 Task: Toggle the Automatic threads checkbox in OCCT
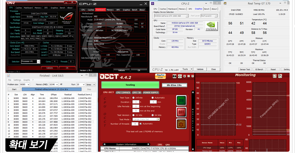point(141,124)
